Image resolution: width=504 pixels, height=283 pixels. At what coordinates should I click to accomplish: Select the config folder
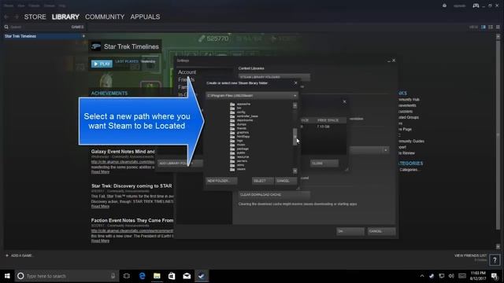(241, 112)
